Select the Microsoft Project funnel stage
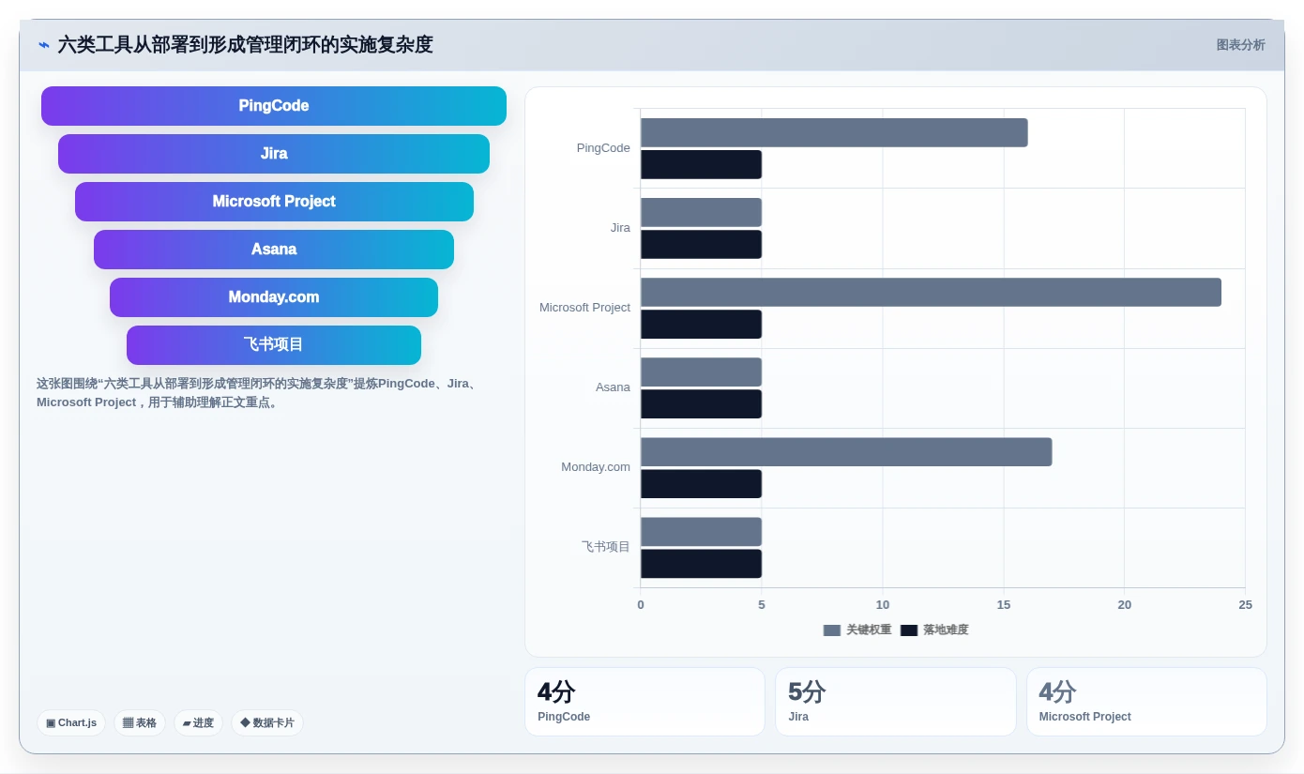The width and height of the screenshot is (1304, 774). coord(274,202)
